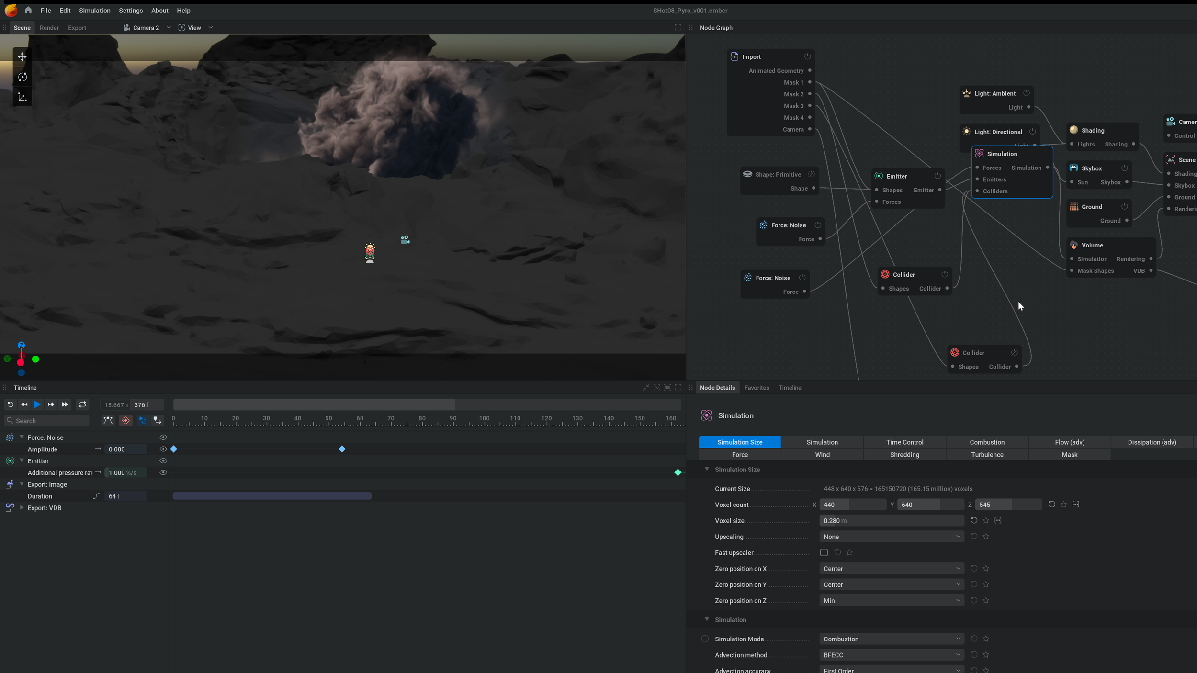Reset the Upscaling parameter
1197x673 pixels.
click(x=974, y=537)
